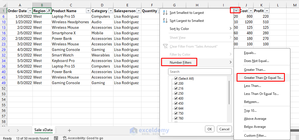The image size is (299, 140).
Task: Open Custom Filter... dialog
Action: click(x=262, y=136)
